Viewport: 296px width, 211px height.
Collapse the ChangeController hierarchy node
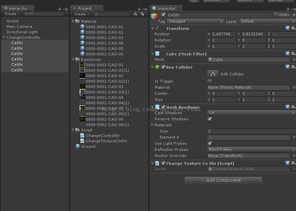tap(4, 37)
